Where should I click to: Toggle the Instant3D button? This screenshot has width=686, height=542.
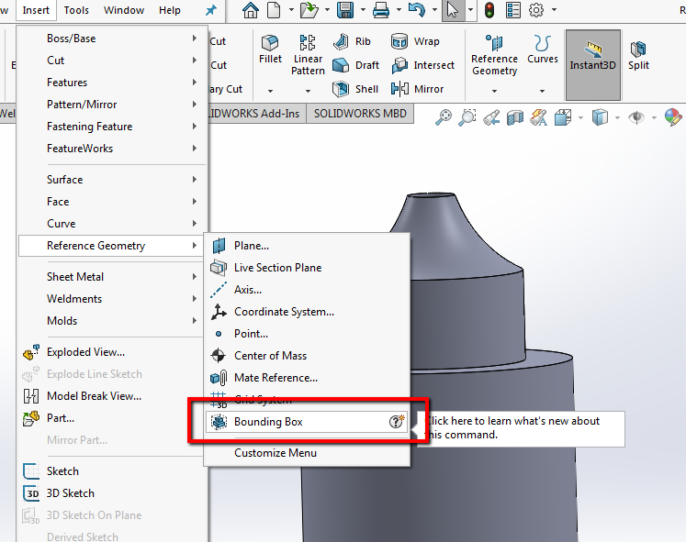[x=593, y=65]
